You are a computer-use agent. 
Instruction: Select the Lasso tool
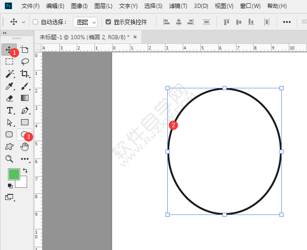pyautogui.click(x=25, y=62)
